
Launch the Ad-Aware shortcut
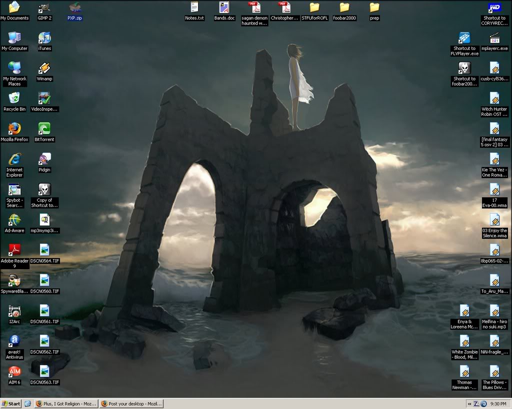(14, 220)
